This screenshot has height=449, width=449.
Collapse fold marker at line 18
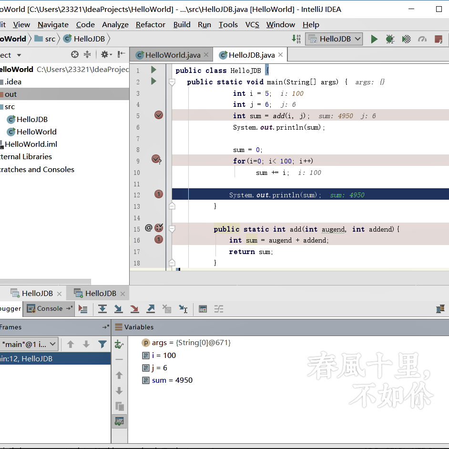pyautogui.click(x=172, y=263)
